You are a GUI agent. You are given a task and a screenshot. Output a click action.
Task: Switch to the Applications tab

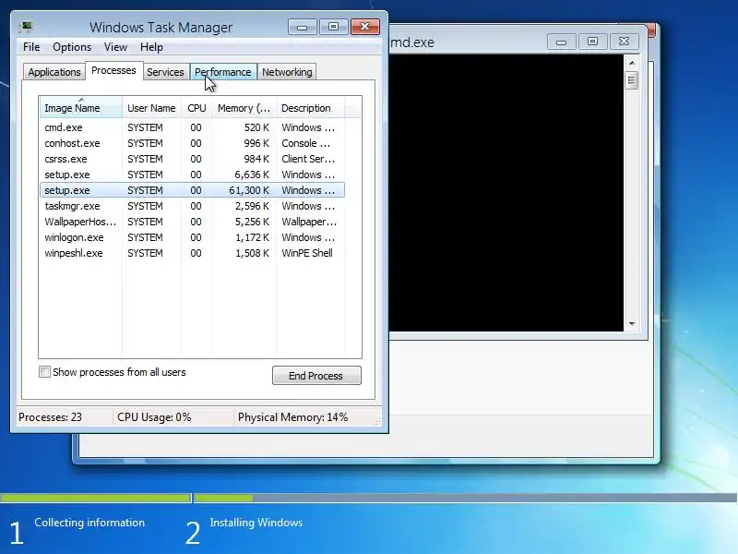(54, 72)
